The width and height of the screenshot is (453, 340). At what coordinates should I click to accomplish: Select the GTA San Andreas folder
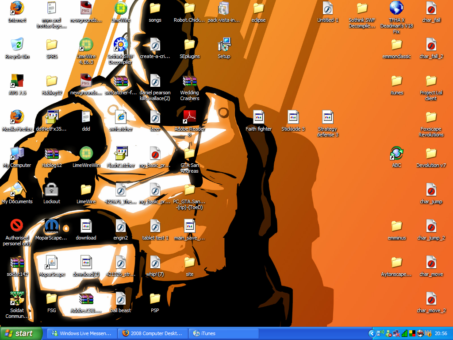pos(189,154)
